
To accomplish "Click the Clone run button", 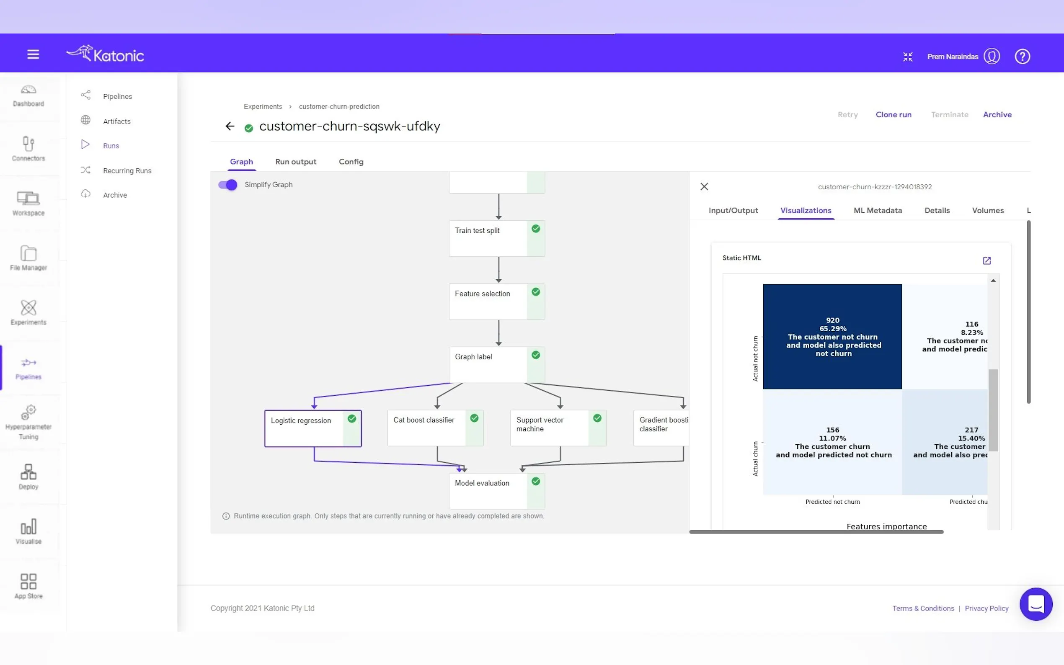I will (894, 115).
